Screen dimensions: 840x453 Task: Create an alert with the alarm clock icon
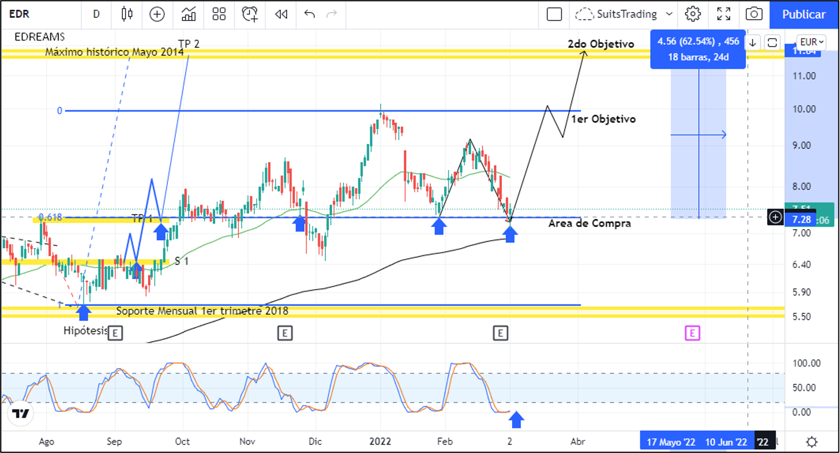(249, 14)
